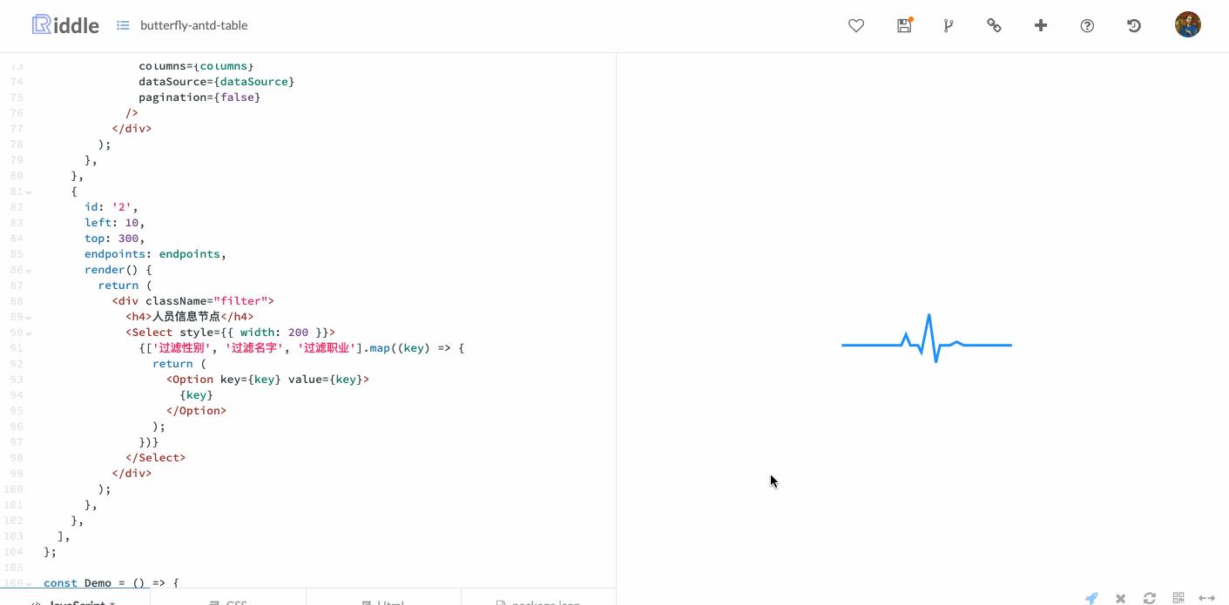This screenshot has width=1229, height=605.
Task: Collapse the code fold at line 81
Action: 28,192
